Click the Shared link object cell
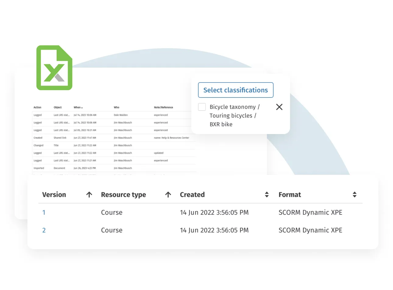 60,138
